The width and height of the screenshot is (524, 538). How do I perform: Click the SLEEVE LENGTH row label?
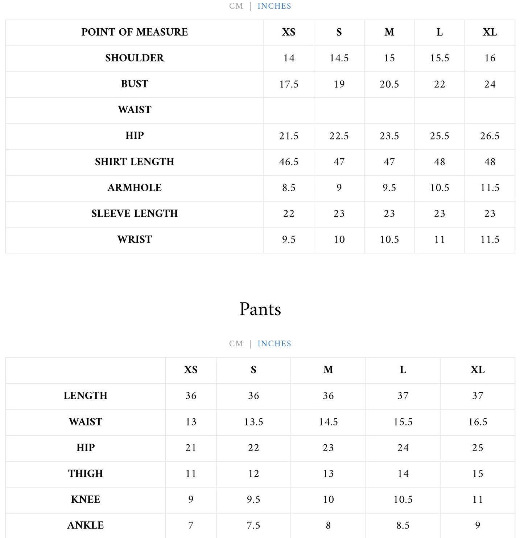(x=135, y=213)
